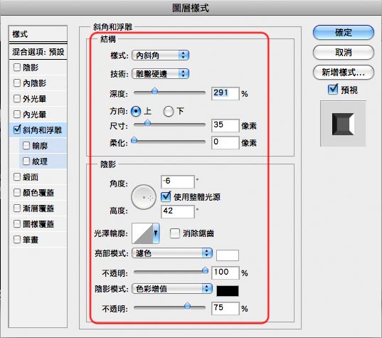The height and width of the screenshot is (338, 382).
Task: Click the 光澤輪廓 contour thumbnail
Action: [x=142, y=233]
